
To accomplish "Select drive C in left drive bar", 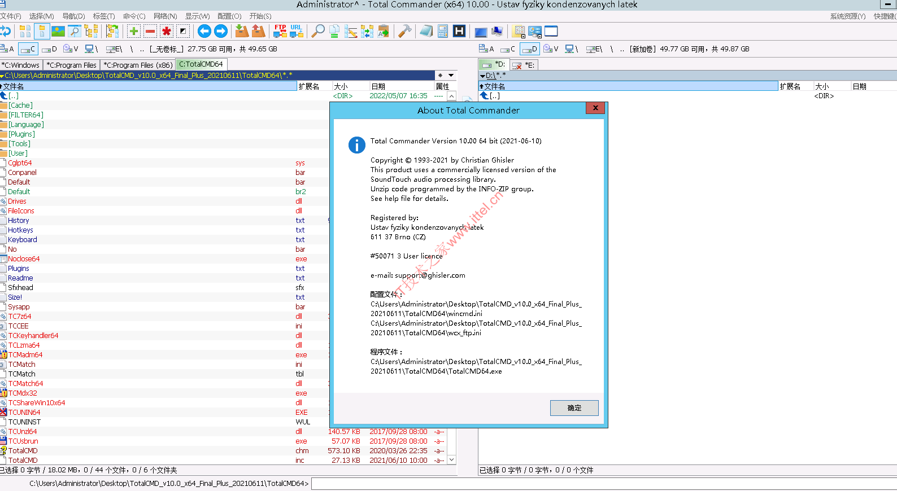I will tap(28, 49).
